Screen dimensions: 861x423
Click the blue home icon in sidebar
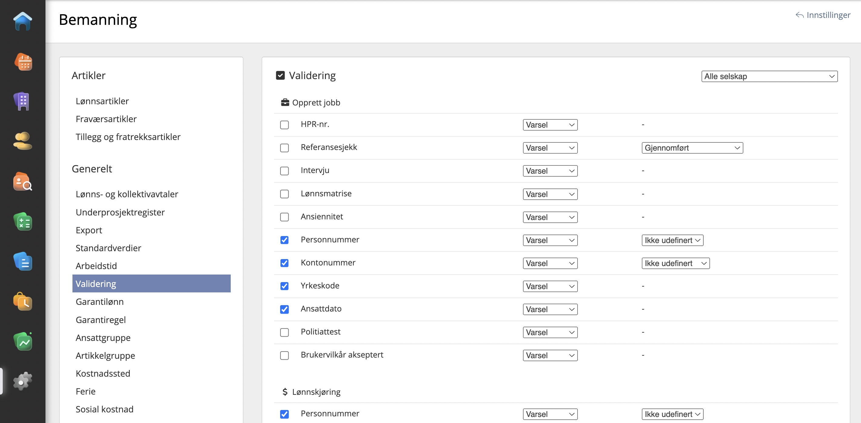pyautogui.click(x=22, y=22)
